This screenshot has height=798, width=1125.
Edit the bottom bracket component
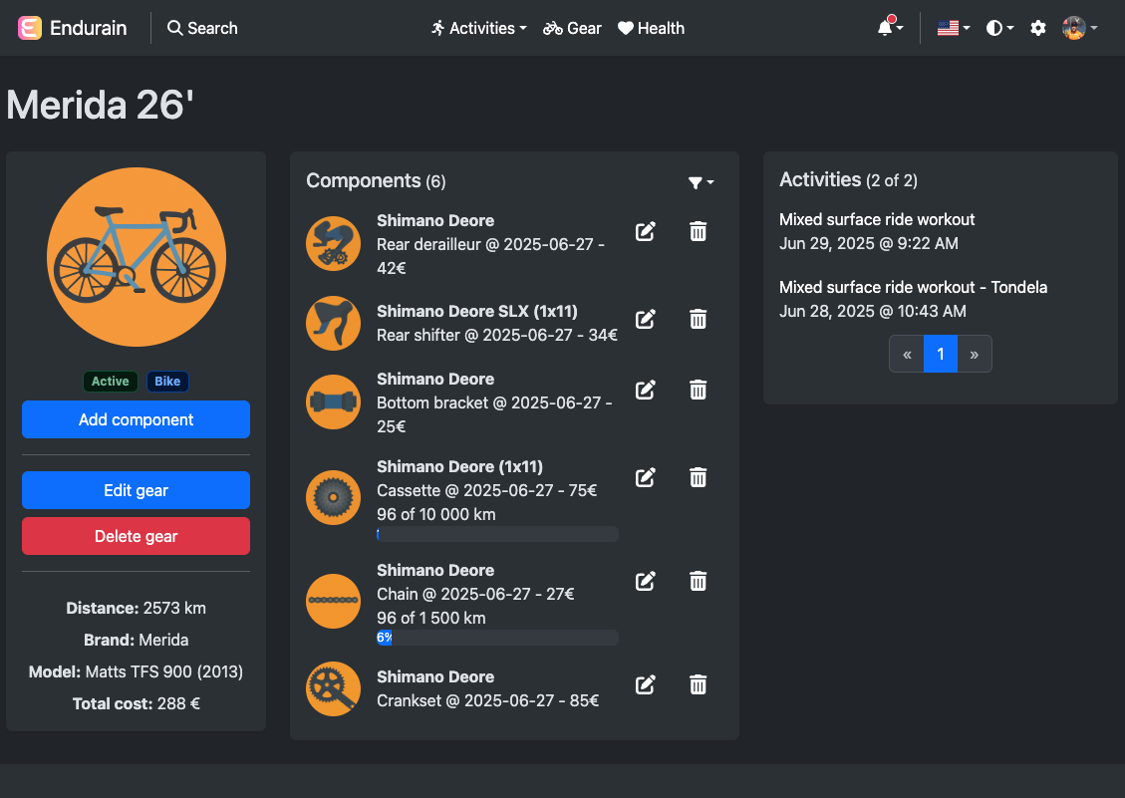pyautogui.click(x=645, y=390)
